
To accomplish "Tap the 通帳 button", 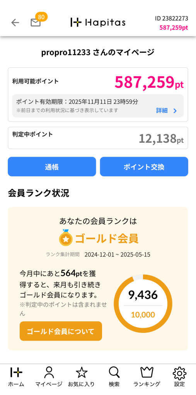I will coord(52,167).
